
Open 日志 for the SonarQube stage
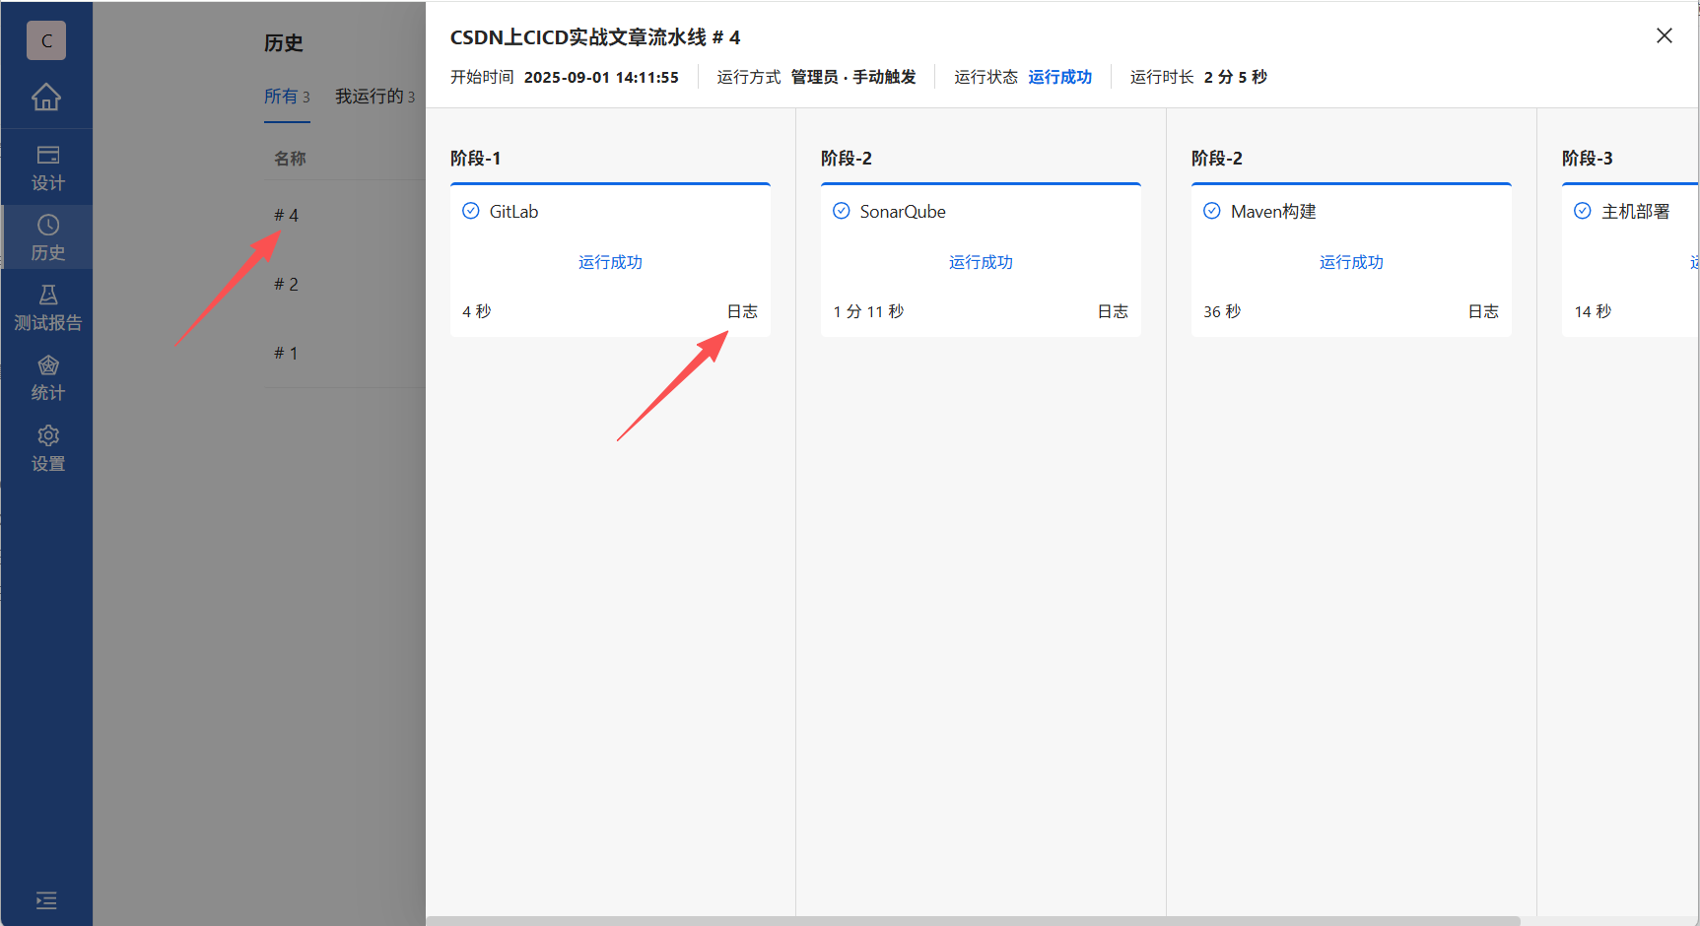point(1113,310)
